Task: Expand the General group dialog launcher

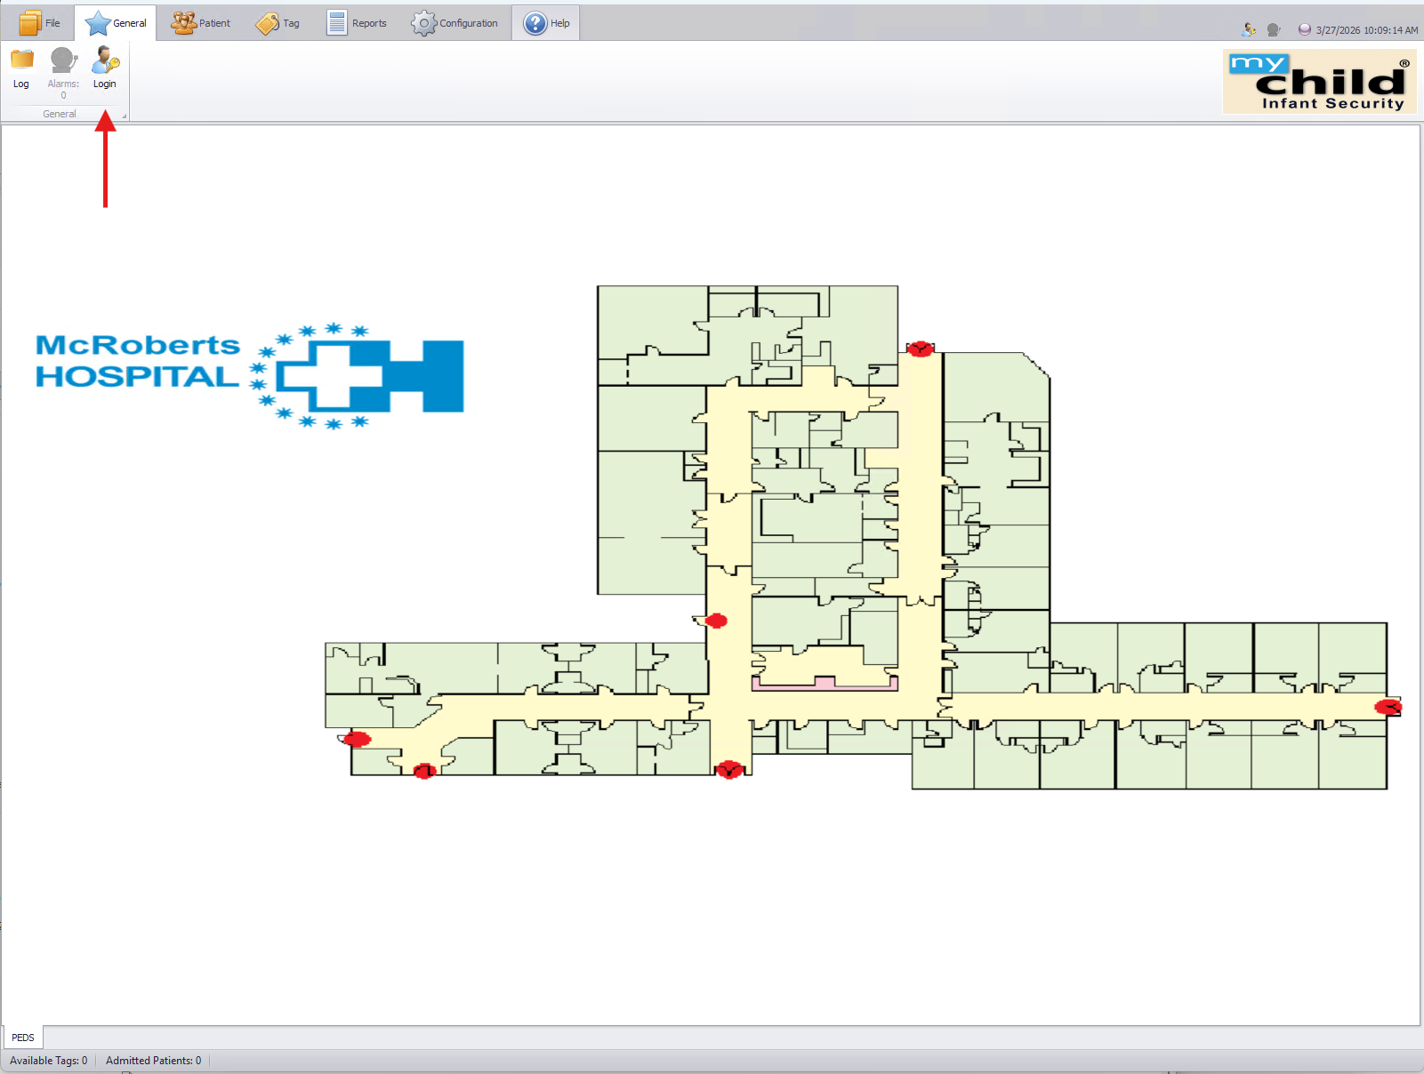Action: 125,116
